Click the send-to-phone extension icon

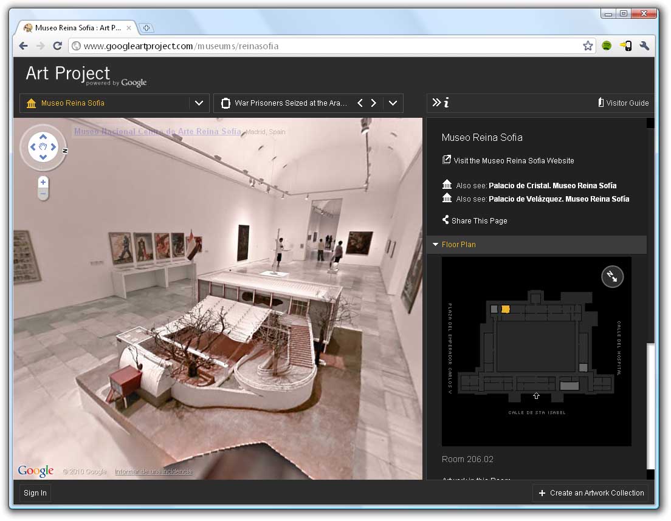[625, 46]
